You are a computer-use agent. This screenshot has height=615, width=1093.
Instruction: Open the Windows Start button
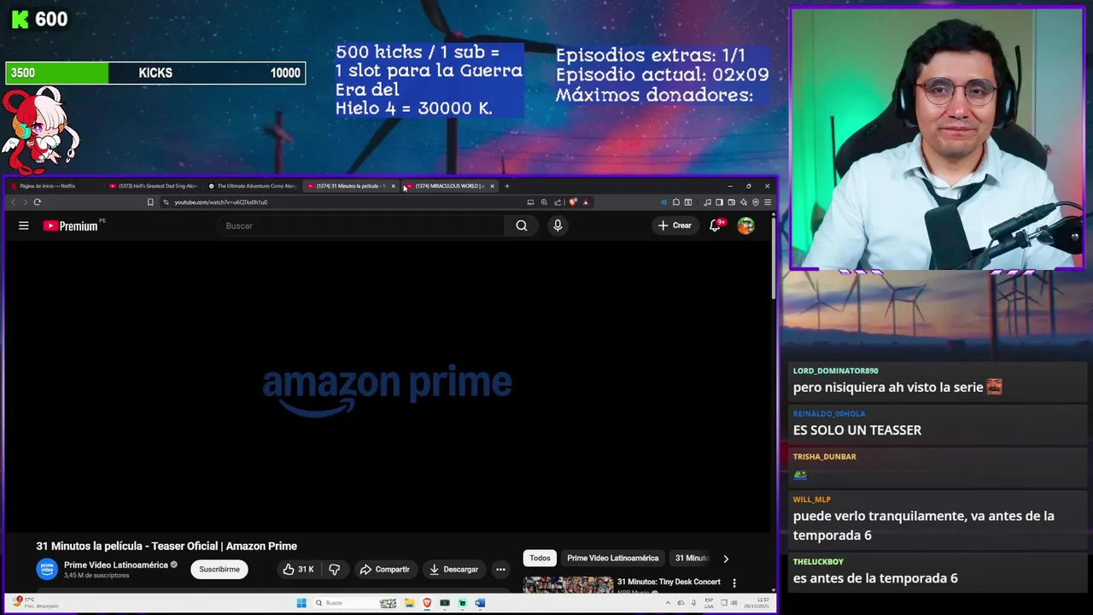[x=301, y=603]
